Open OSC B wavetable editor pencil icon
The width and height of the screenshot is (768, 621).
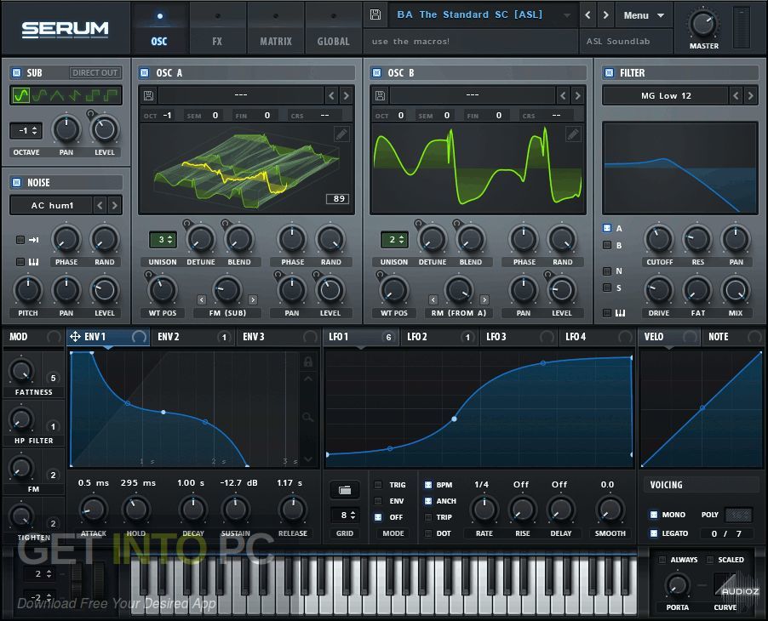pyautogui.click(x=572, y=134)
